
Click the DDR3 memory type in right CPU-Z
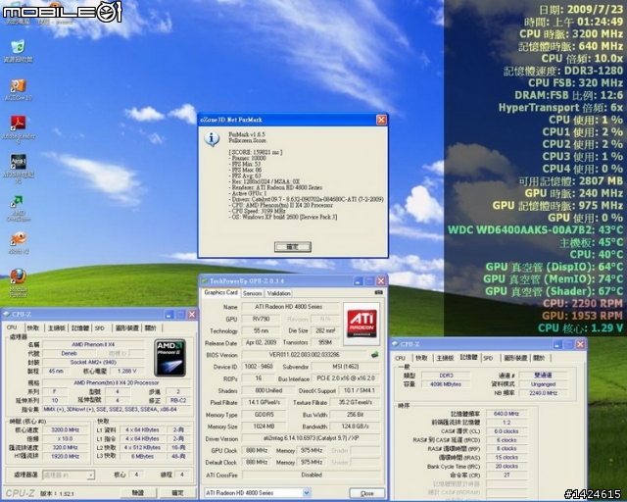[x=447, y=376]
